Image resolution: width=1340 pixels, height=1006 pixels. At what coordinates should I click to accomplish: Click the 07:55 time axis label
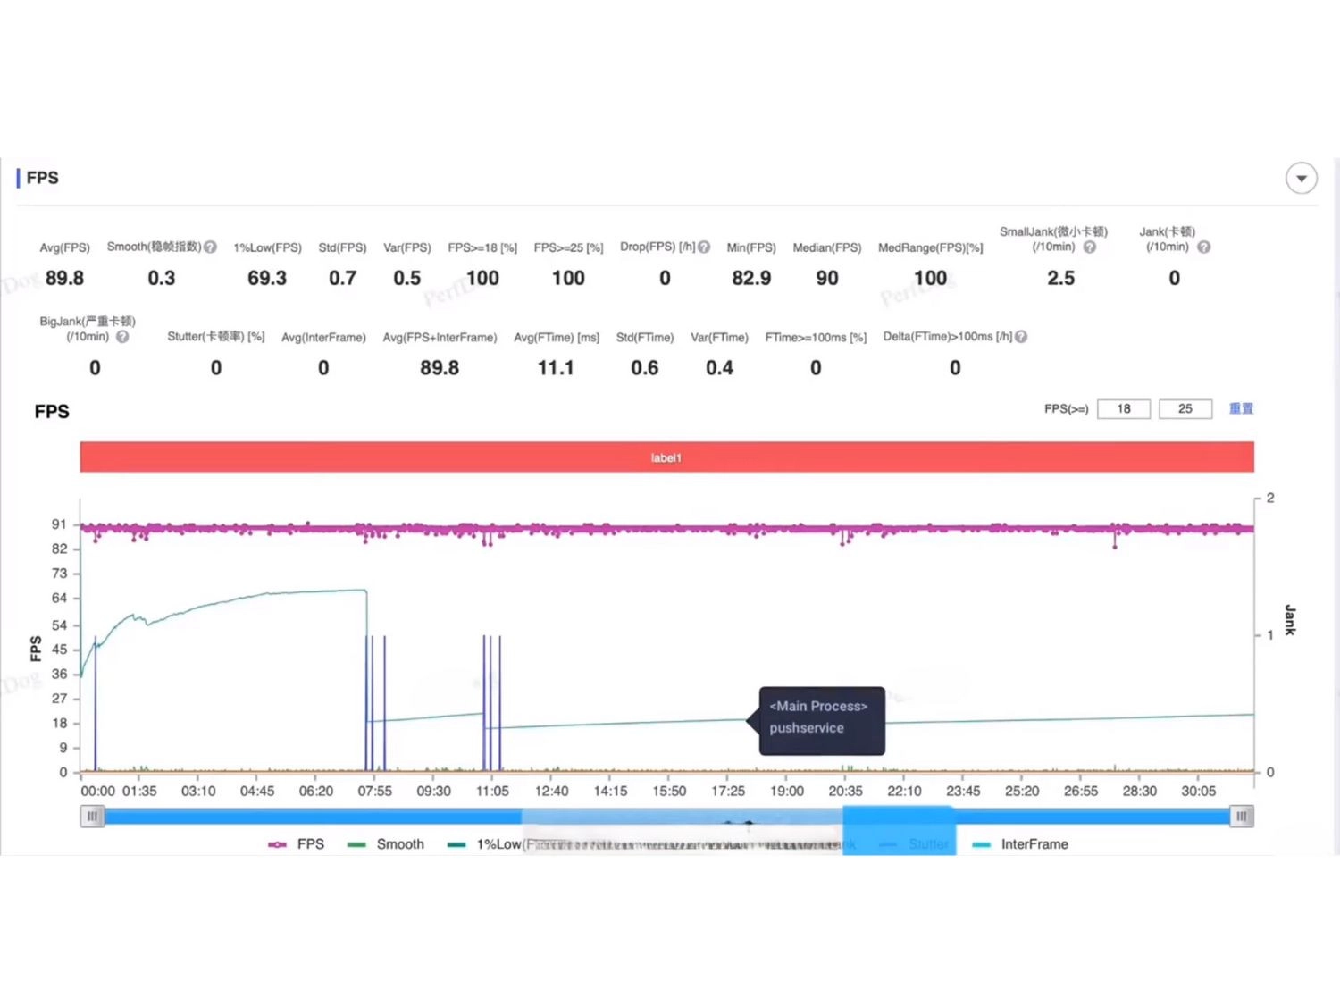click(374, 792)
